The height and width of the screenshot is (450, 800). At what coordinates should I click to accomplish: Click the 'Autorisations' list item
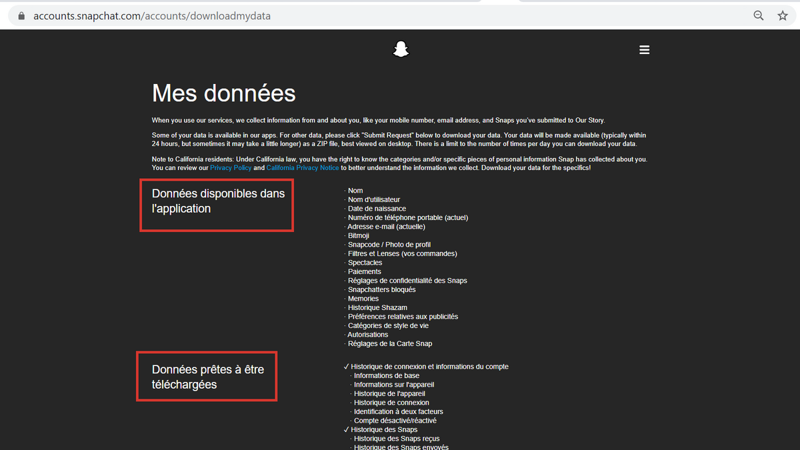pyautogui.click(x=367, y=335)
